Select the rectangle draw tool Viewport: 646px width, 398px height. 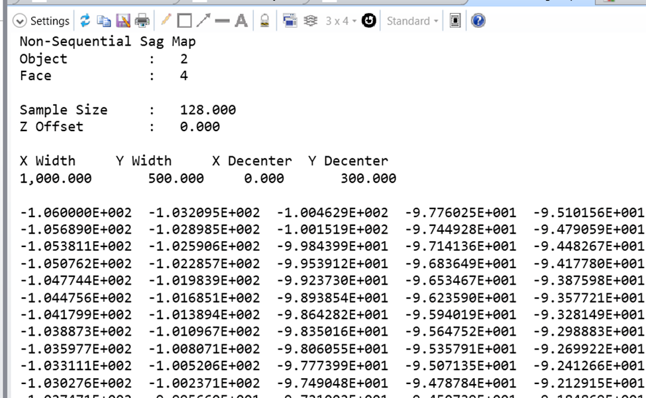click(184, 21)
